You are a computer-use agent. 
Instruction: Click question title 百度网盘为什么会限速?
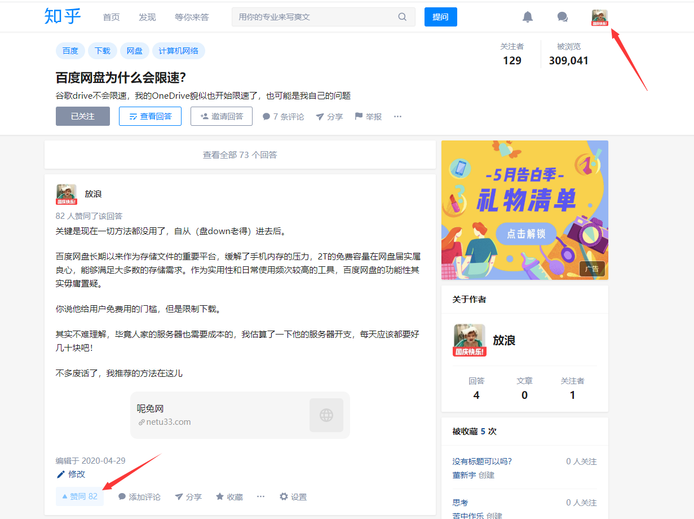point(121,78)
